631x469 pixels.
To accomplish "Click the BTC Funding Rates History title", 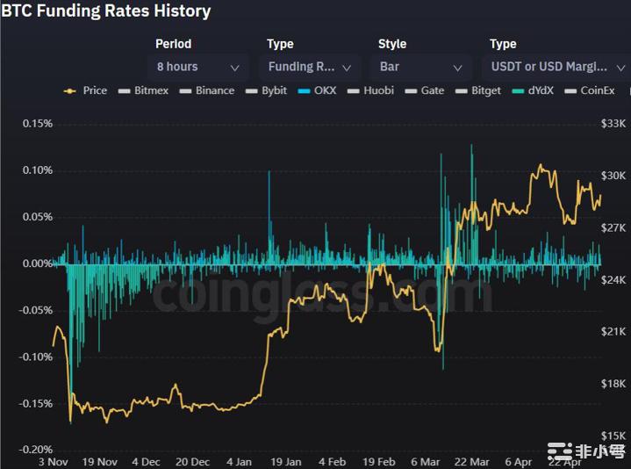I will (x=105, y=11).
